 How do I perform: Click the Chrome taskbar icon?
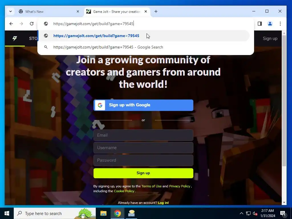pos(117,213)
